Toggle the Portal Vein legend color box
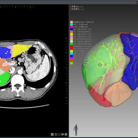 point(72,46)
